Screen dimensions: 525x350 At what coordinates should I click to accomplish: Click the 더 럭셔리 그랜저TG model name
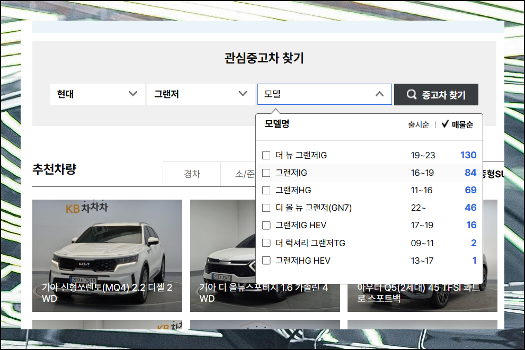coord(310,243)
